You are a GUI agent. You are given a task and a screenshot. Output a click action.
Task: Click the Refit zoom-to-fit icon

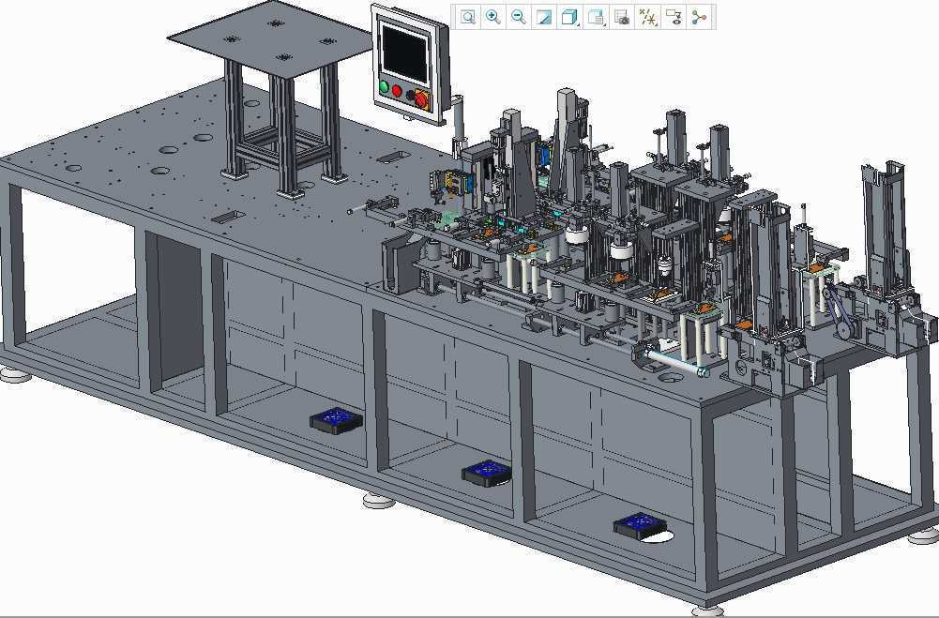point(467,17)
